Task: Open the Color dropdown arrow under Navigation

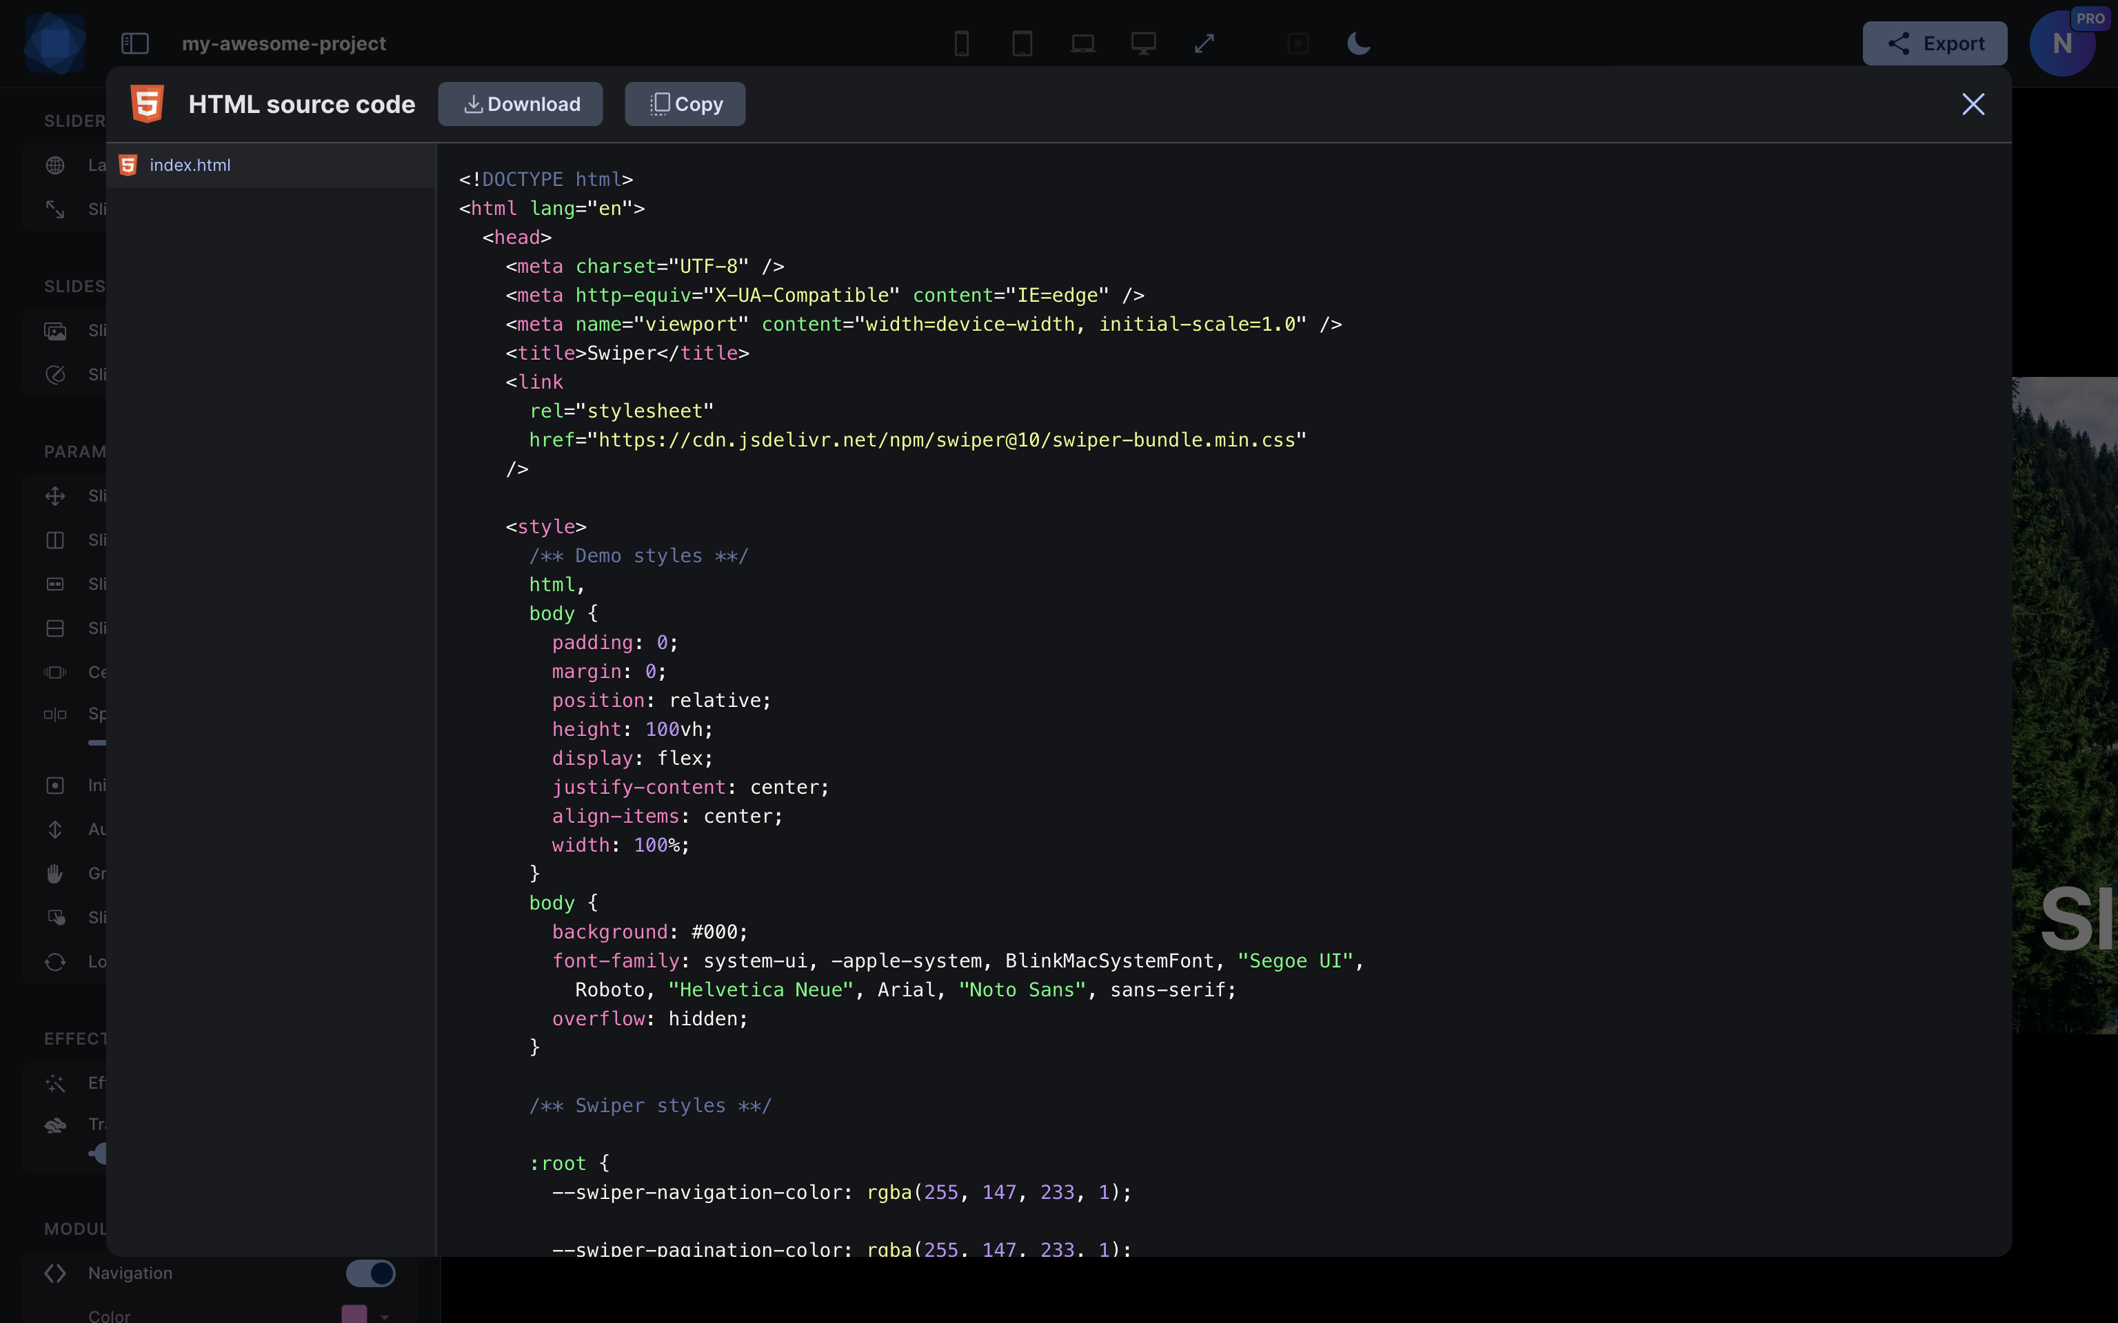Action: (384, 1316)
